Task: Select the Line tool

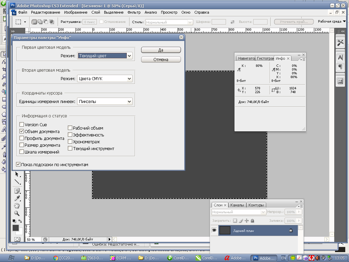Action: coord(17,182)
